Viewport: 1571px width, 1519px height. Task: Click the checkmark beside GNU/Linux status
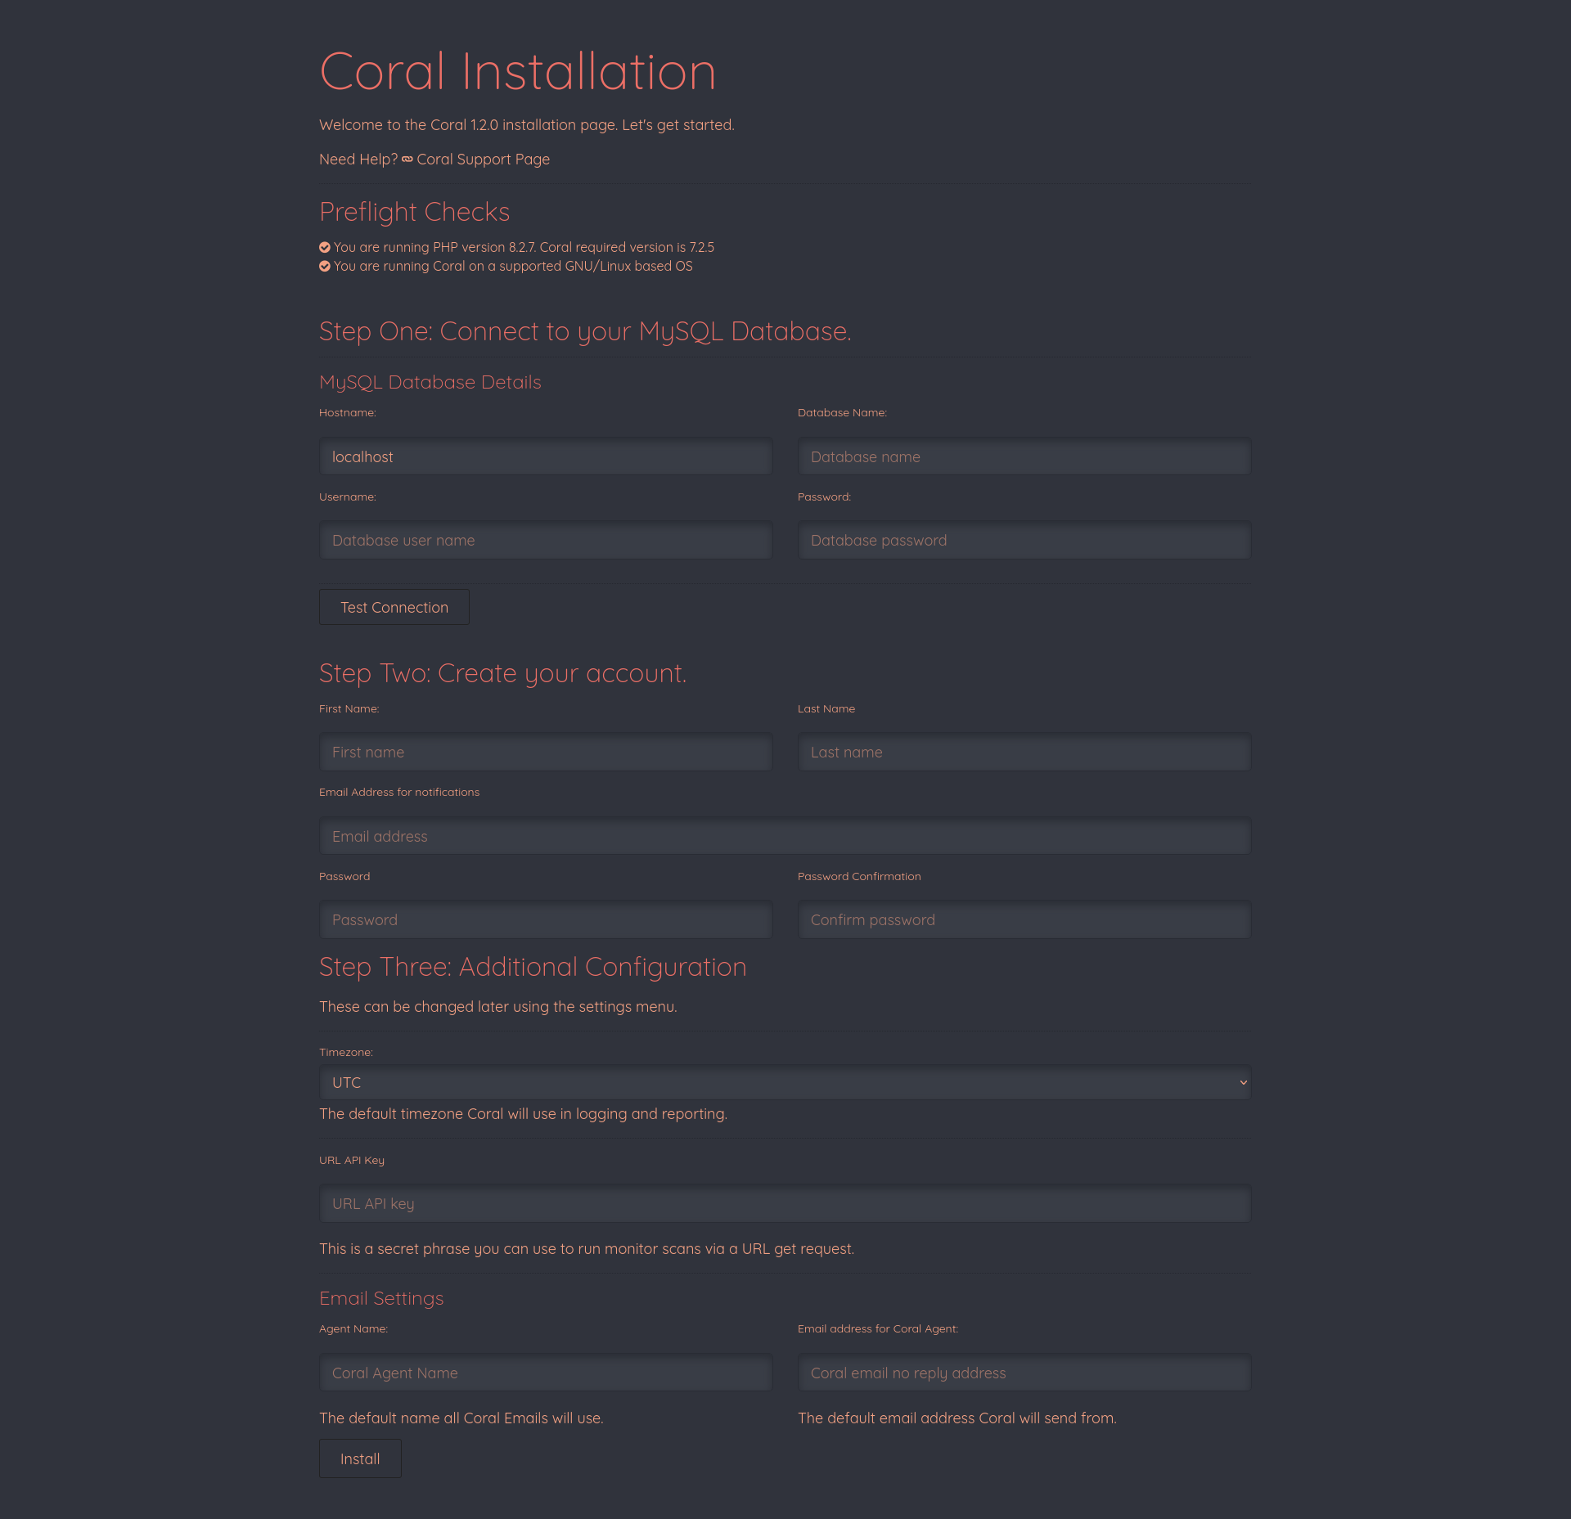(x=326, y=267)
